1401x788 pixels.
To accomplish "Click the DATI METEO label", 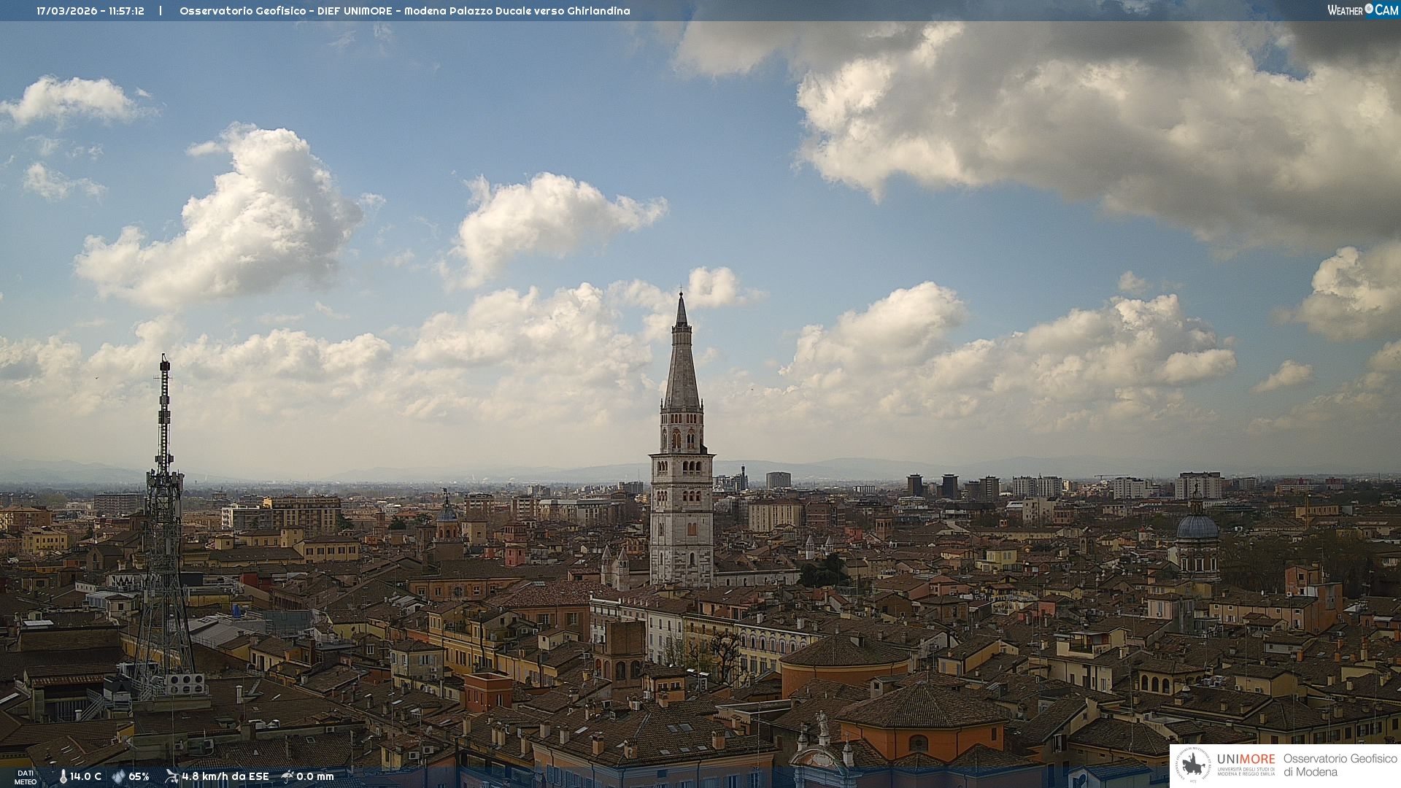I will [26, 777].
